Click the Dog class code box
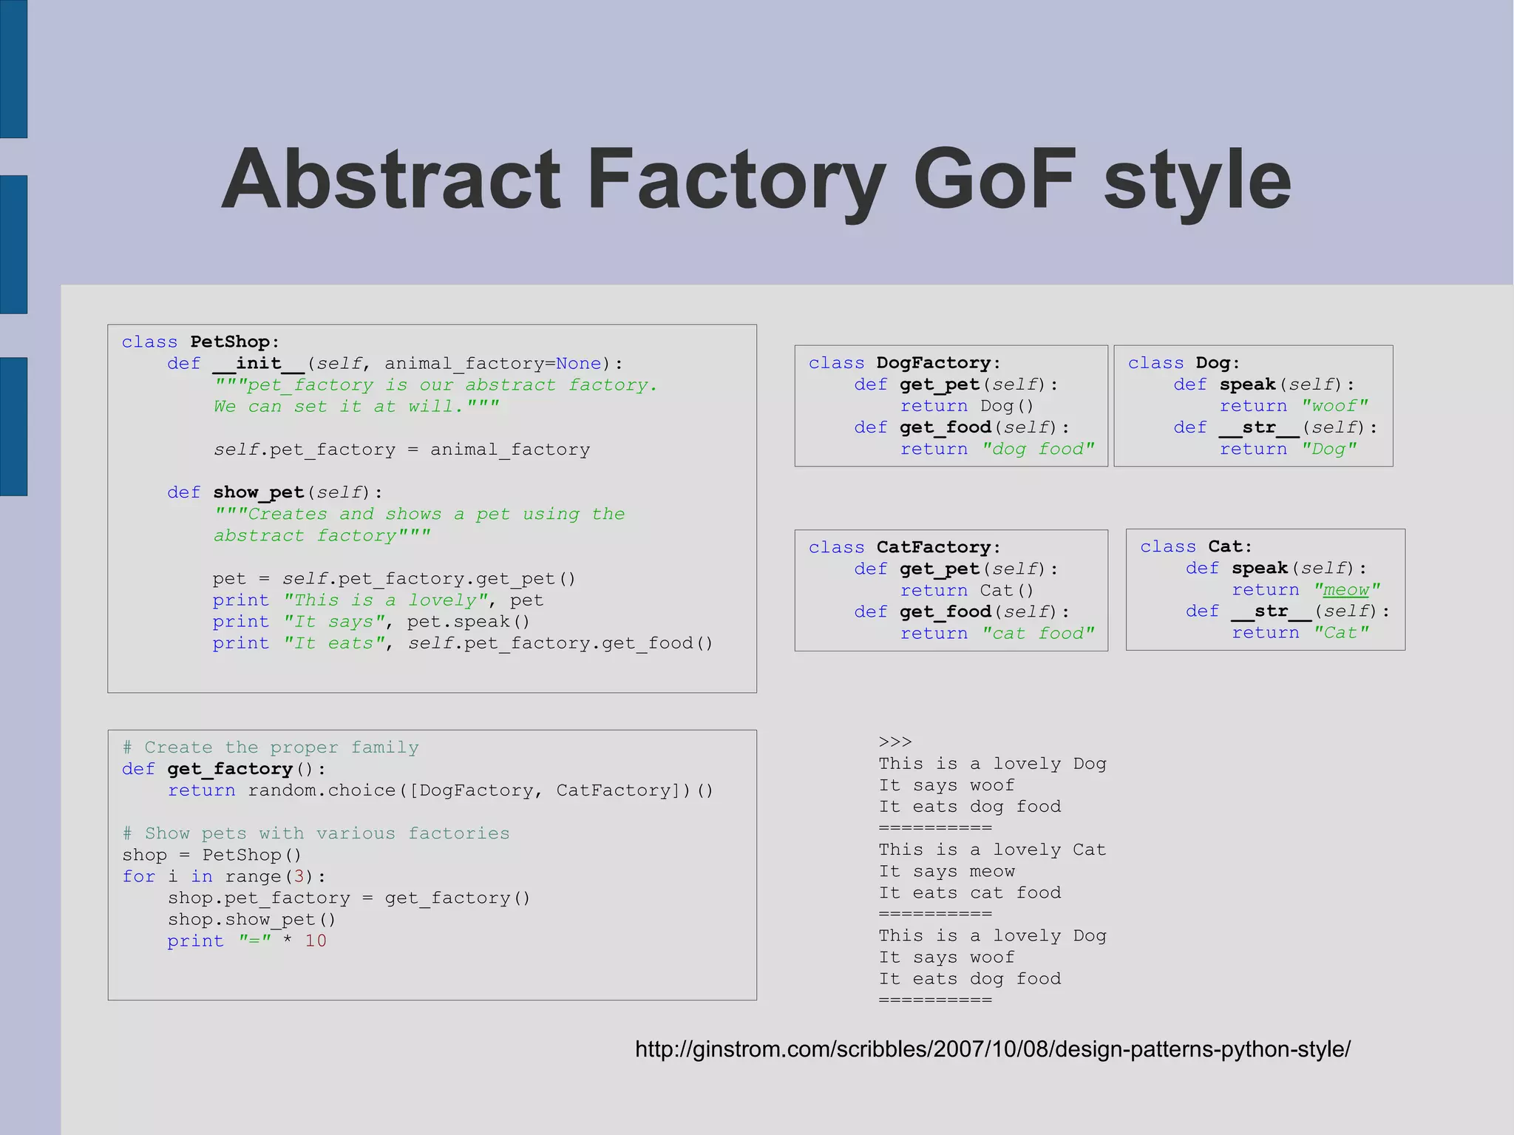1514x1135 pixels. pos(1253,405)
